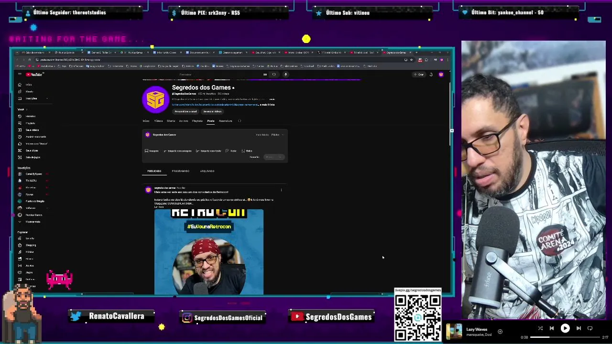Click Gerenciar vídeos button

point(212,111)
